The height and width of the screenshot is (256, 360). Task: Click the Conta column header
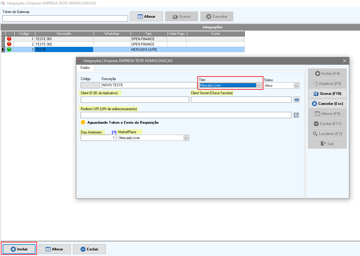coord(215,34)
